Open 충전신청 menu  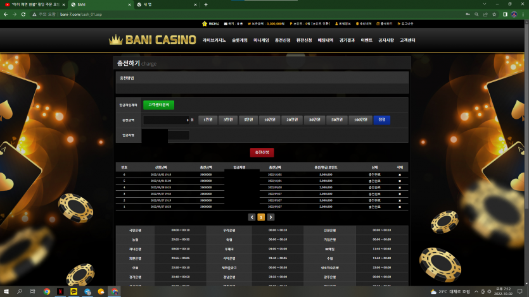tap(283, 40)
